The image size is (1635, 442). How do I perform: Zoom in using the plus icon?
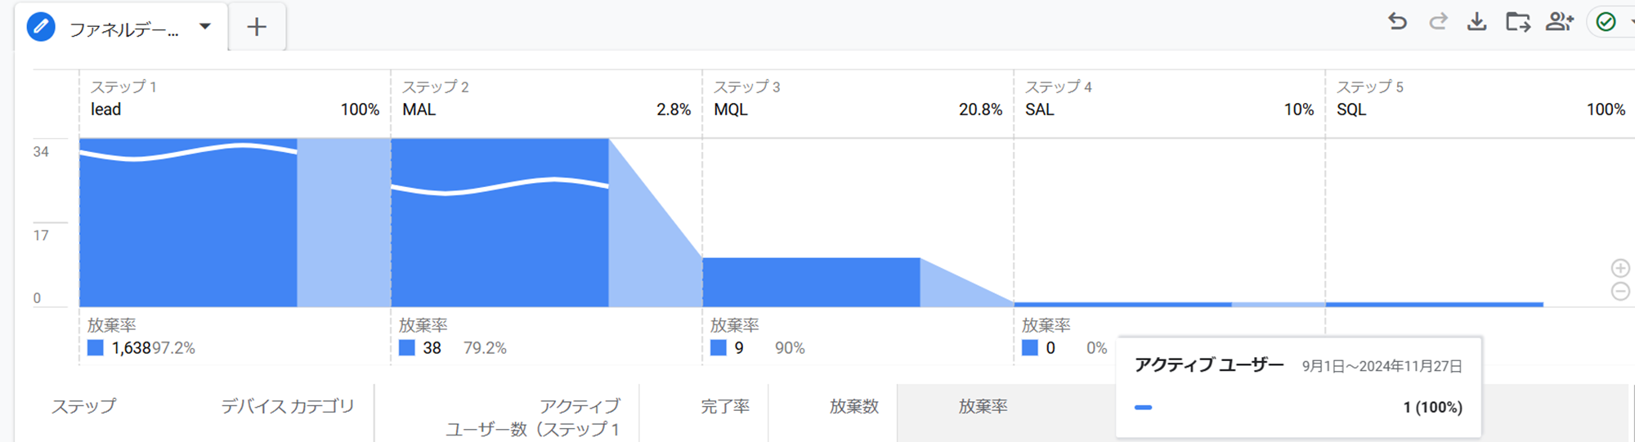[x=1620, y=268]
